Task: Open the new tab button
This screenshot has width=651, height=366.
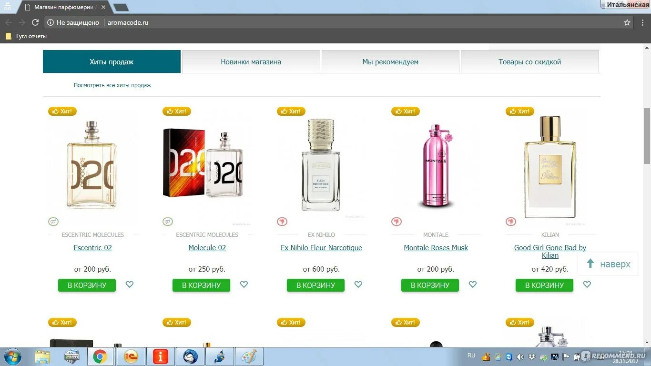Action: click(121, 7)
